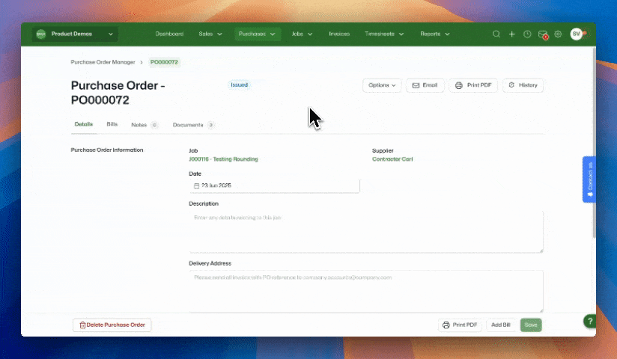Click the printer icon in top Print PDF
The image size is (617, 359).
click(459, 85)
